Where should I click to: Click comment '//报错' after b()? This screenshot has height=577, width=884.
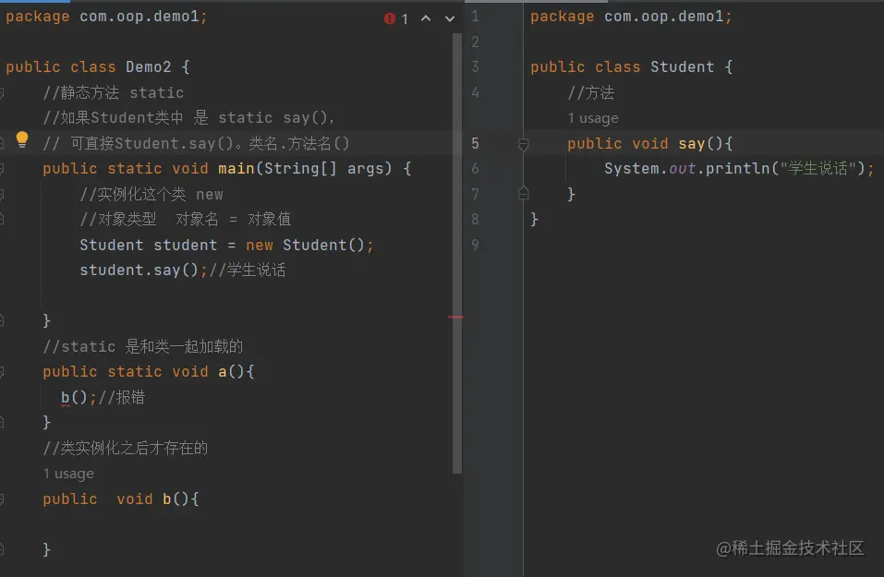(x=122, y=397)
